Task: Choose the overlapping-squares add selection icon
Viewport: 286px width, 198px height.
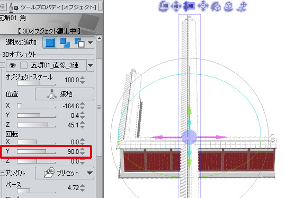Action: [x=65, y=42]
